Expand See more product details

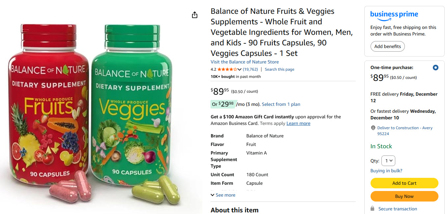coord(223,195)
